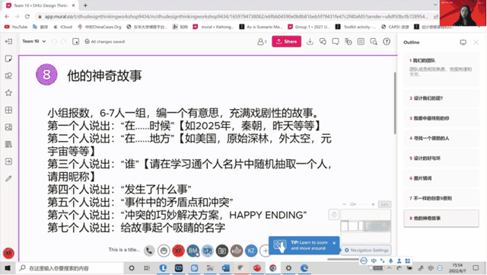Open the help question mark icon
Screen dimensions: 487x275
[387, 41]
